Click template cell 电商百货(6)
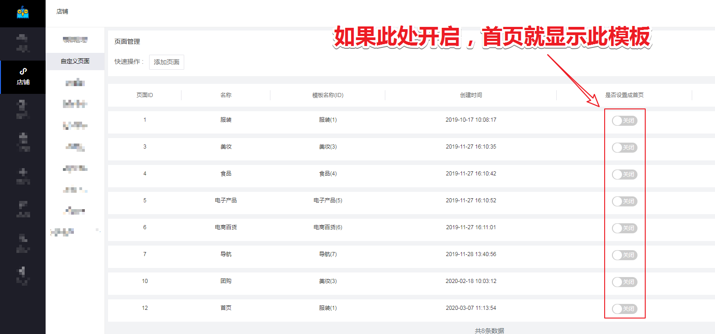 (x=327, y=227)
